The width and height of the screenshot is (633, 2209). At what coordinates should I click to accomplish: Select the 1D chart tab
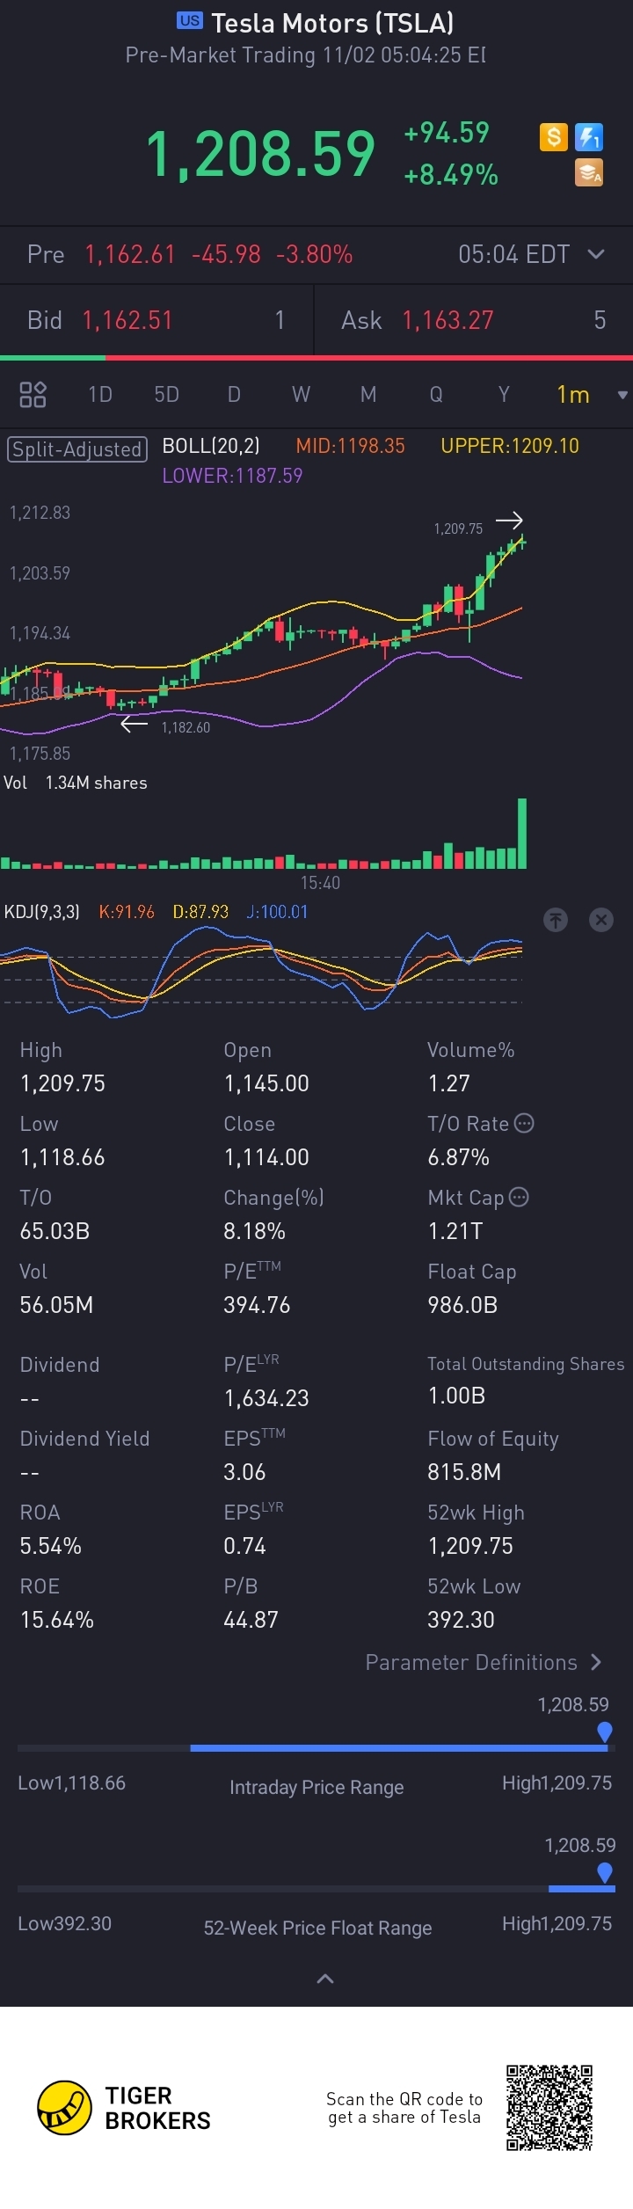coord(100,394)
